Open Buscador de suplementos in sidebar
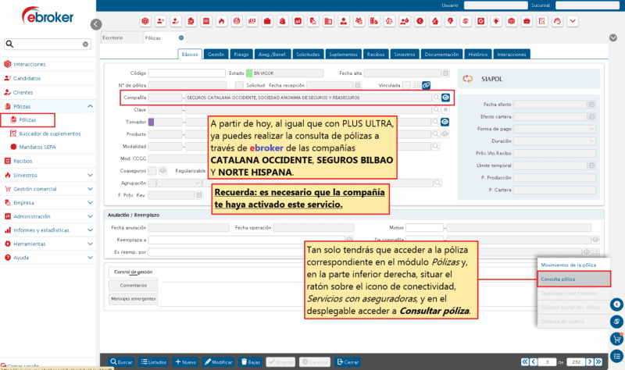The image size is (625, 370). (x=50, y=133)
